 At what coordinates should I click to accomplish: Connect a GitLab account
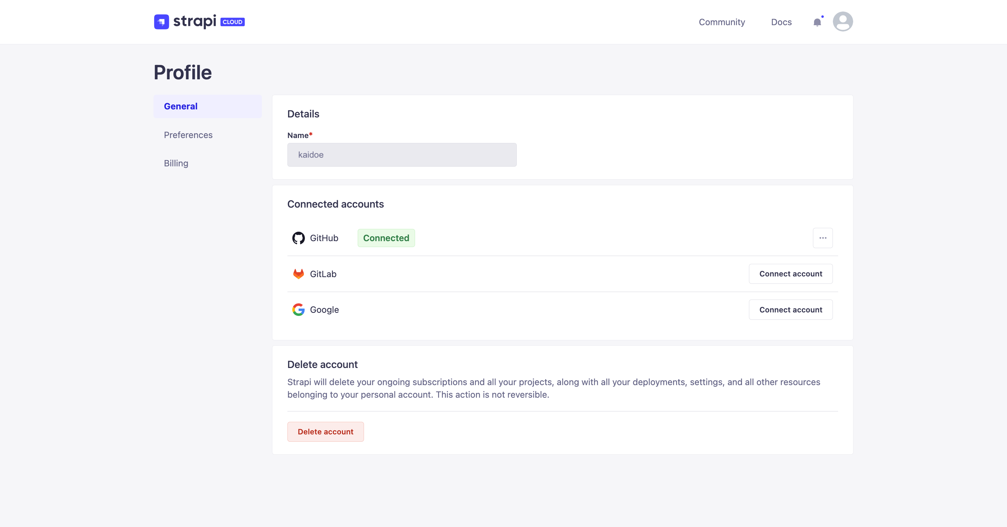pos(791,274)
